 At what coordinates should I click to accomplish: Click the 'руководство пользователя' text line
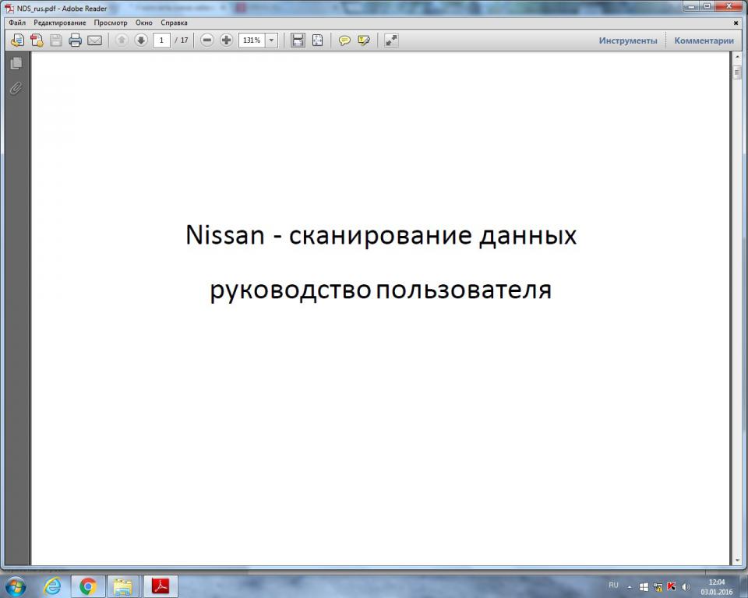(x=381, y=290)
